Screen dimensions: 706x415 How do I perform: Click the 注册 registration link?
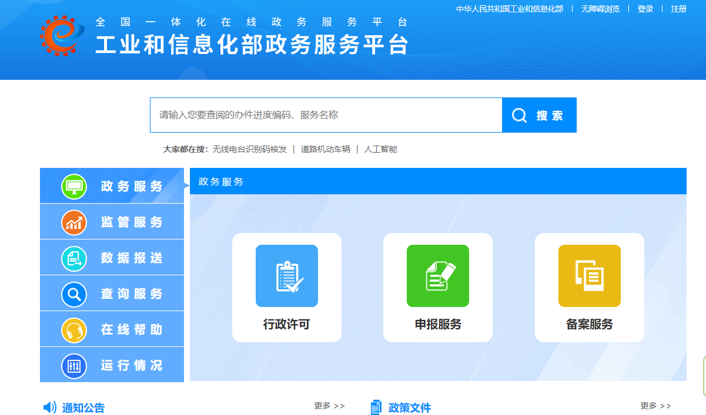[x=679, y=9]
